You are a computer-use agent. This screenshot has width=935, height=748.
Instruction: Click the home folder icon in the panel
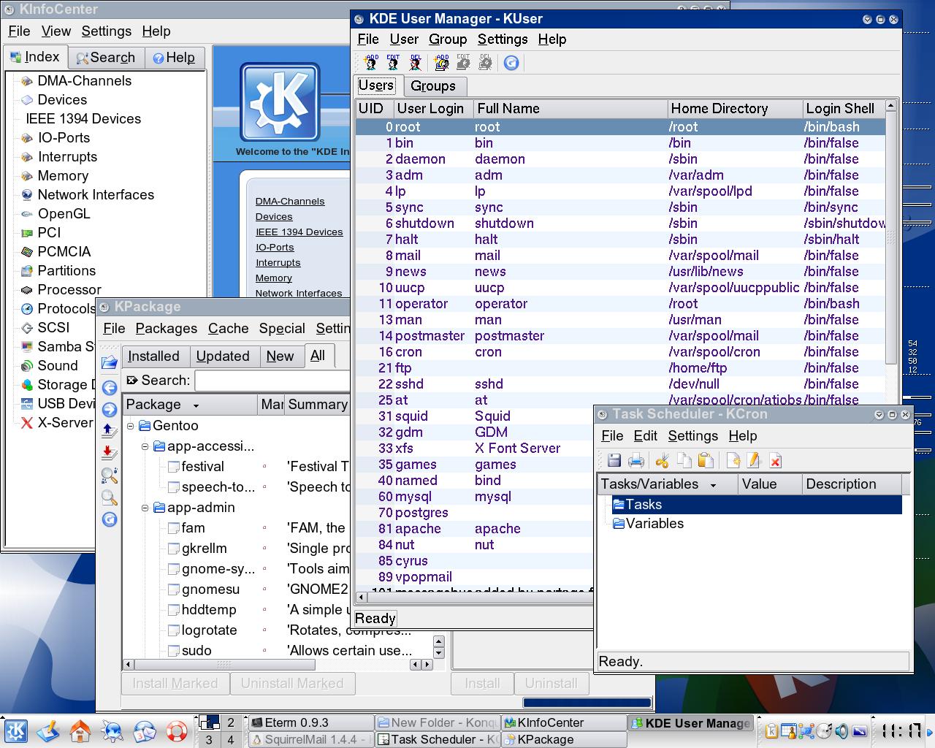tap(80, 730)
